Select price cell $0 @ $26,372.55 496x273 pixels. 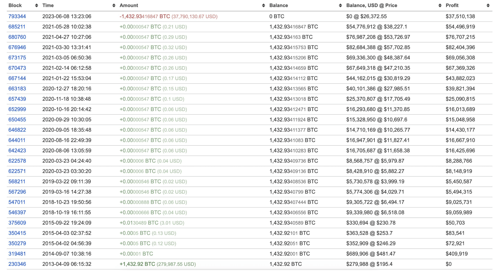click(x=366, y=16)
